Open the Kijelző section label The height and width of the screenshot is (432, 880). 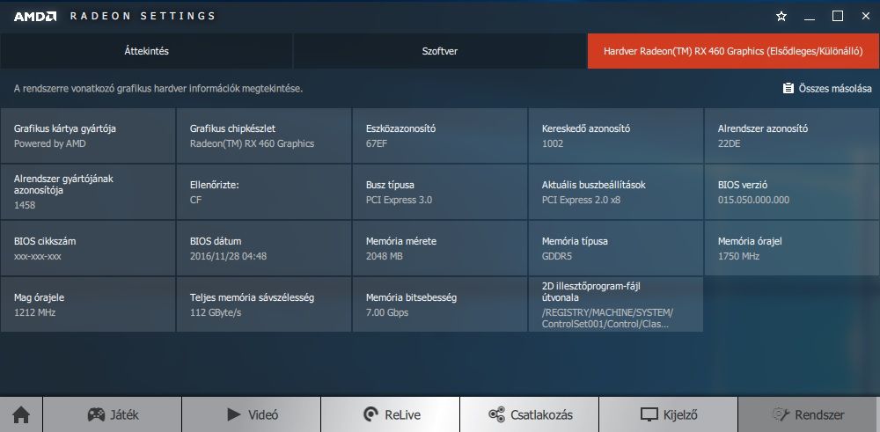coord(680,416)
